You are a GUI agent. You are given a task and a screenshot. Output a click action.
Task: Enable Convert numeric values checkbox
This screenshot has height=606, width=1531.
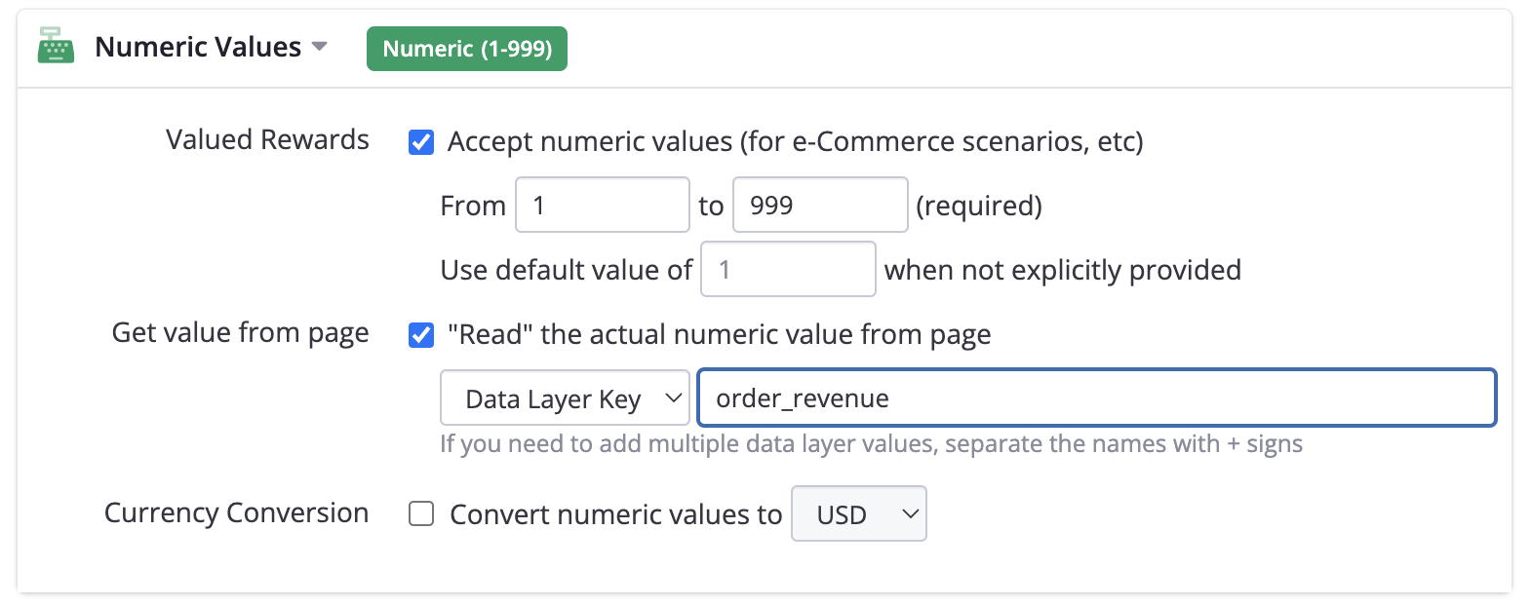pyautogui.click(x=421, y=513)
